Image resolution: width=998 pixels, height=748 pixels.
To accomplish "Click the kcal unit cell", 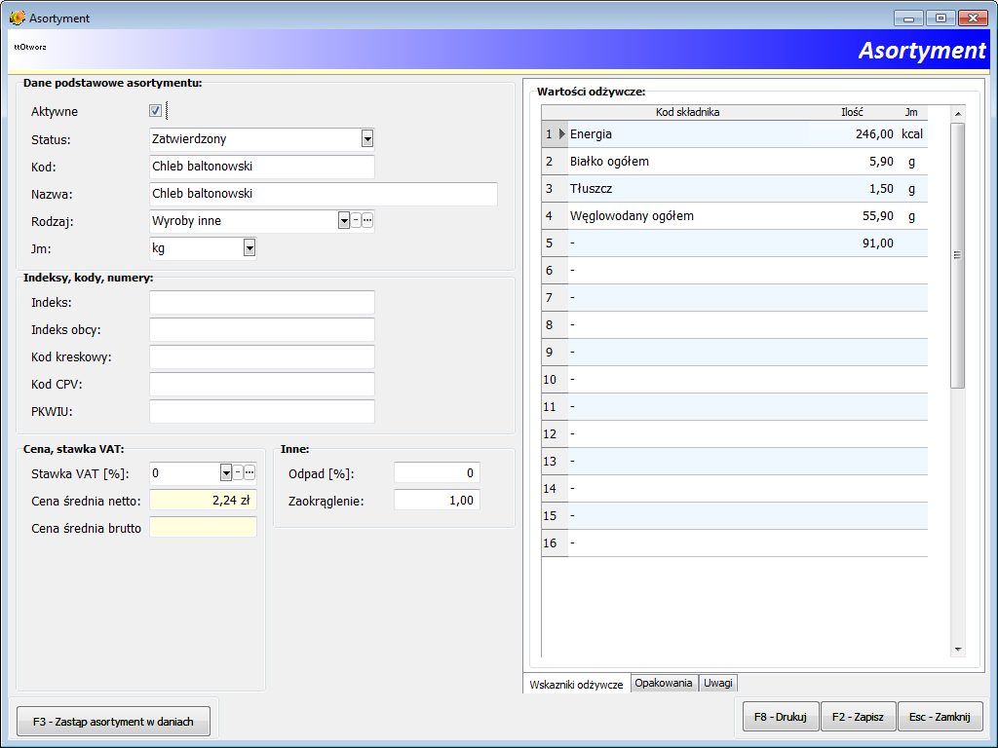I will click(912, 134).
